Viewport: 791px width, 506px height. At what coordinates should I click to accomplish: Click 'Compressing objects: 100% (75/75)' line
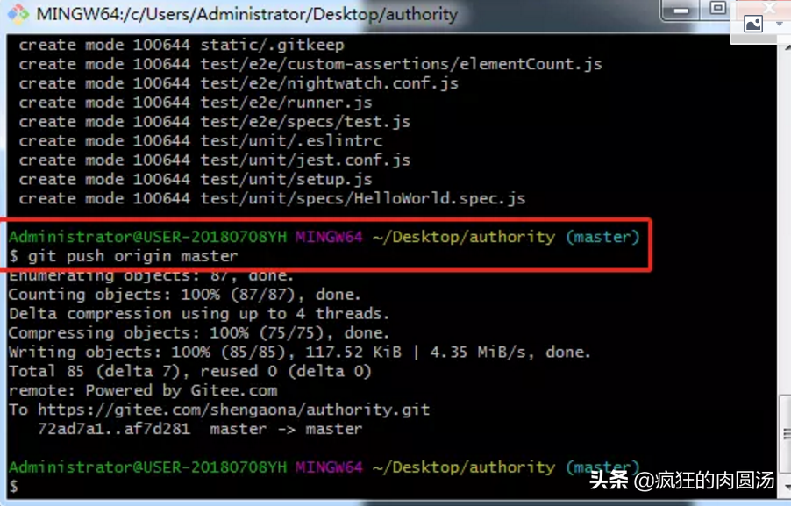[199, 332]
